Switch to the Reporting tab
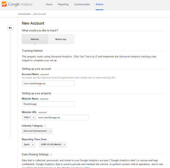Screen dimensions: 170x168 [x=63, y=4]
